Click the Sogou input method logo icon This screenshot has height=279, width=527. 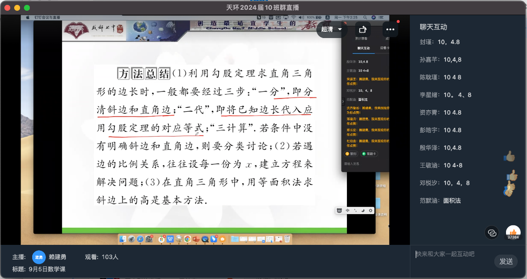coord(339,210)
